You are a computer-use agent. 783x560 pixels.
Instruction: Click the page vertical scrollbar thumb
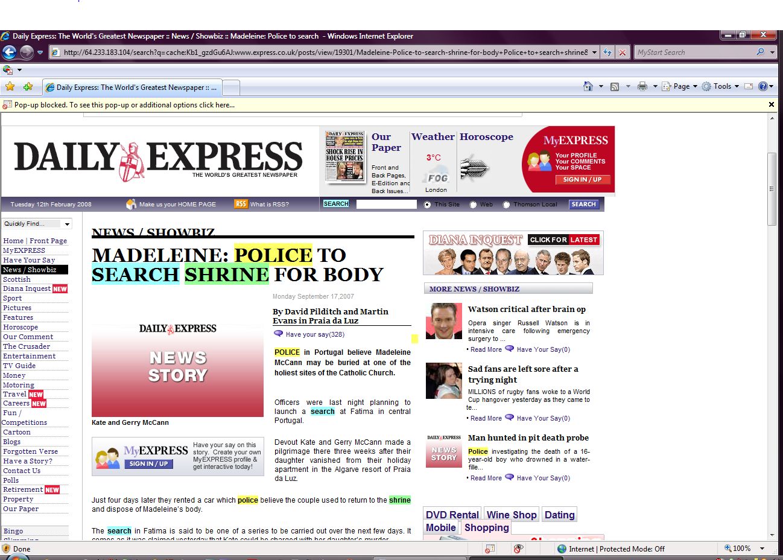tap(772, 189)
